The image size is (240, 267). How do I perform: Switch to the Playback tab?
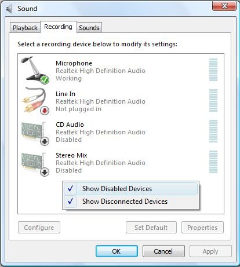point(25,28)
